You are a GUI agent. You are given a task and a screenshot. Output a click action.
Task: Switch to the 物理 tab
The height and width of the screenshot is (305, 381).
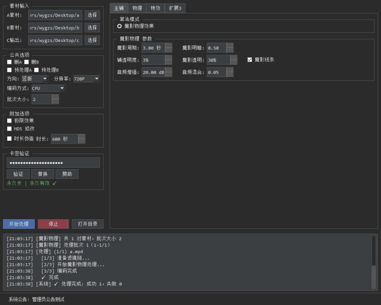tap(137, 8)
